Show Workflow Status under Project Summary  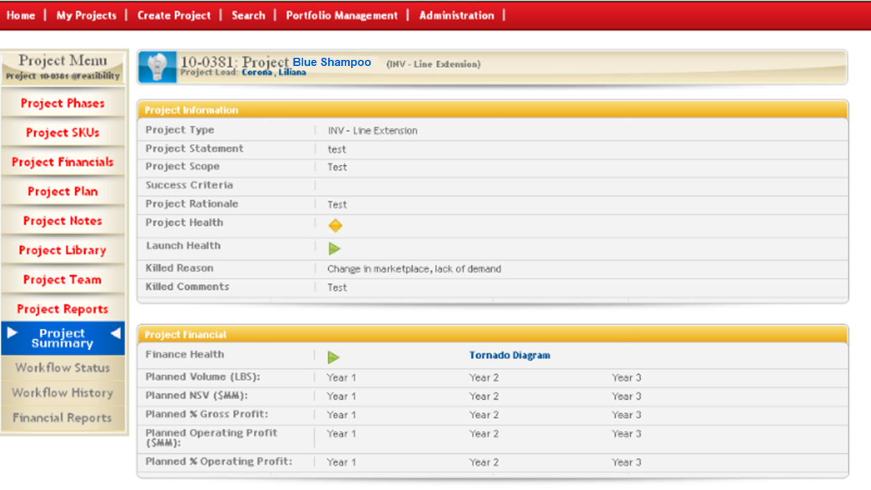pos(63,368)
